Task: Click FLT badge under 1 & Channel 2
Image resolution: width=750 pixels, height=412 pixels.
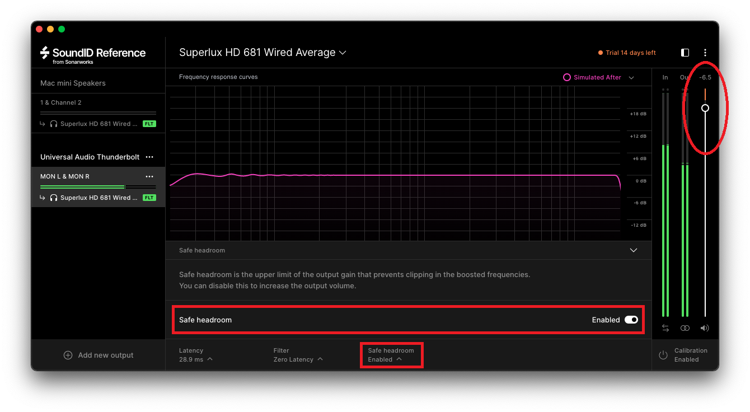Action: pos(149,124)
